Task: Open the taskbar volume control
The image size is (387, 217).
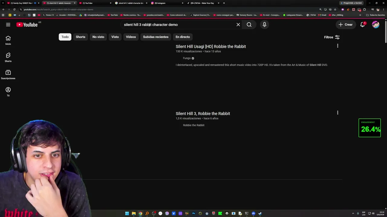Action: [x=373, y=213]
